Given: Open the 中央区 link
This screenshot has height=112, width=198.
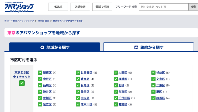Looking at the screenshot, I should [x=85, y=98].
